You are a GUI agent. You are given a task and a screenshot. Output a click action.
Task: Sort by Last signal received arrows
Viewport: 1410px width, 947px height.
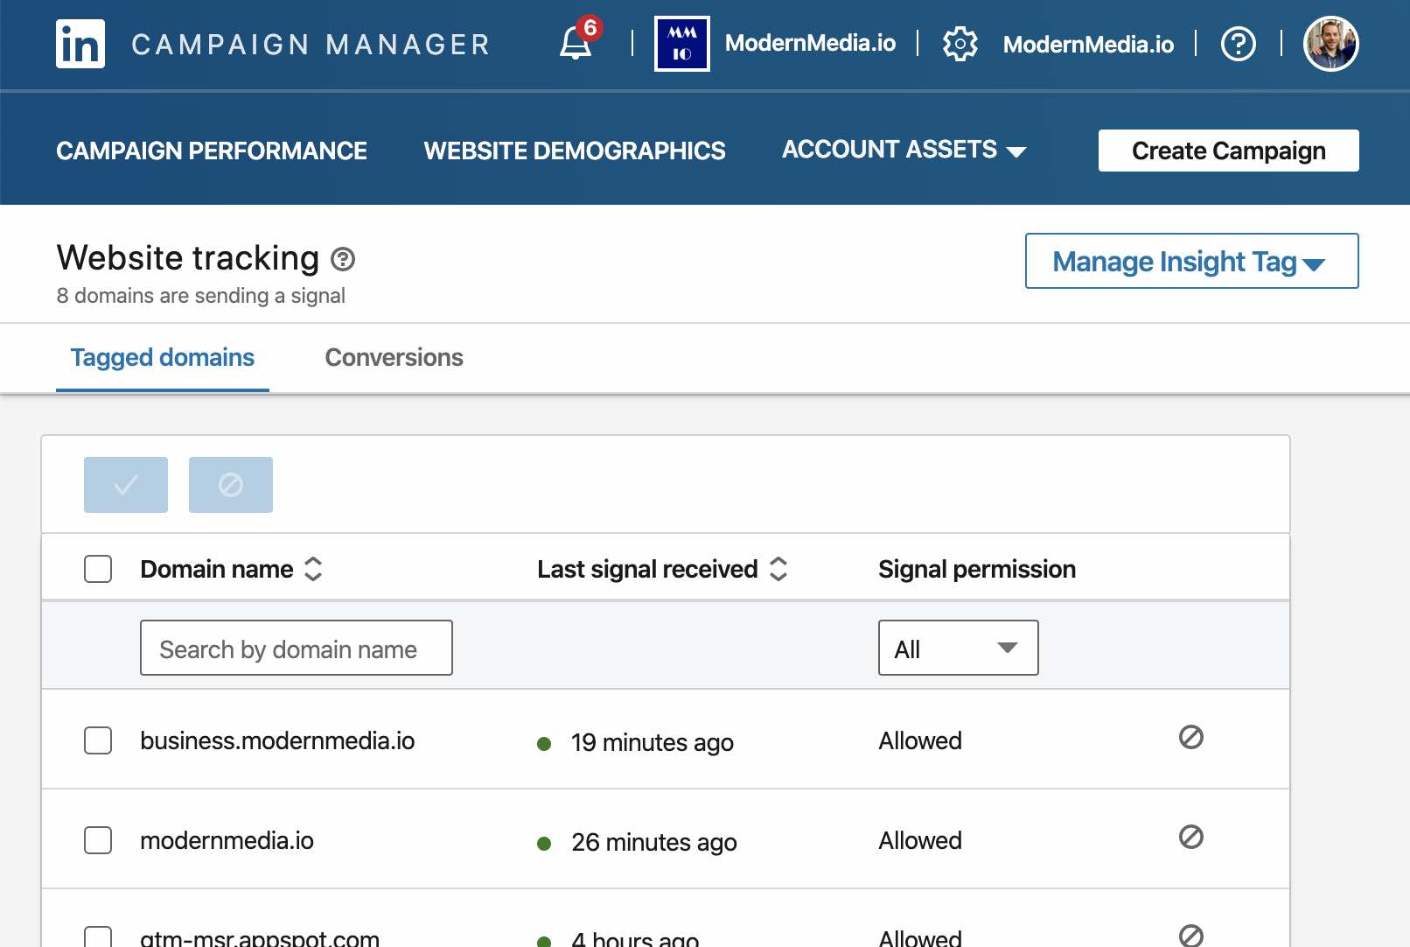pos(778,569)
